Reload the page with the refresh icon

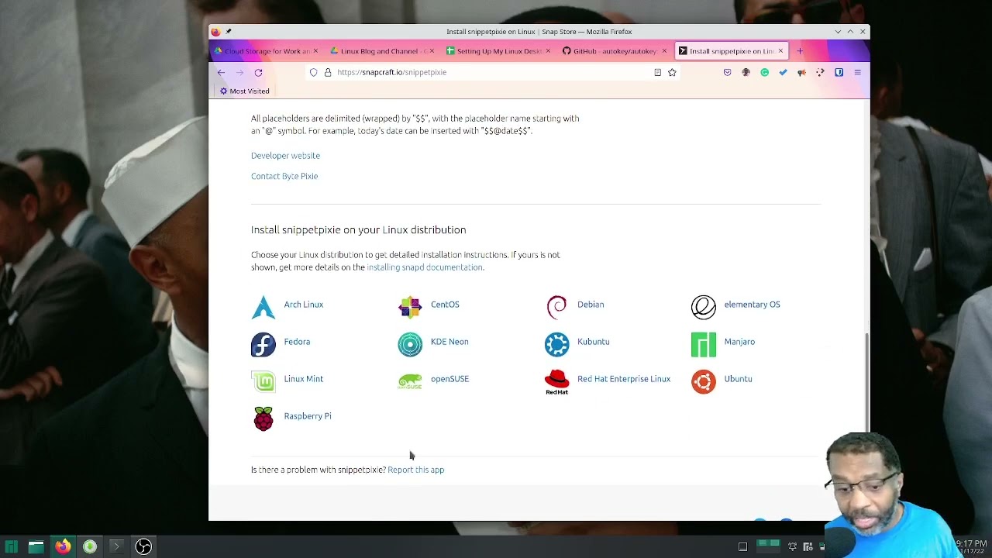258,72
